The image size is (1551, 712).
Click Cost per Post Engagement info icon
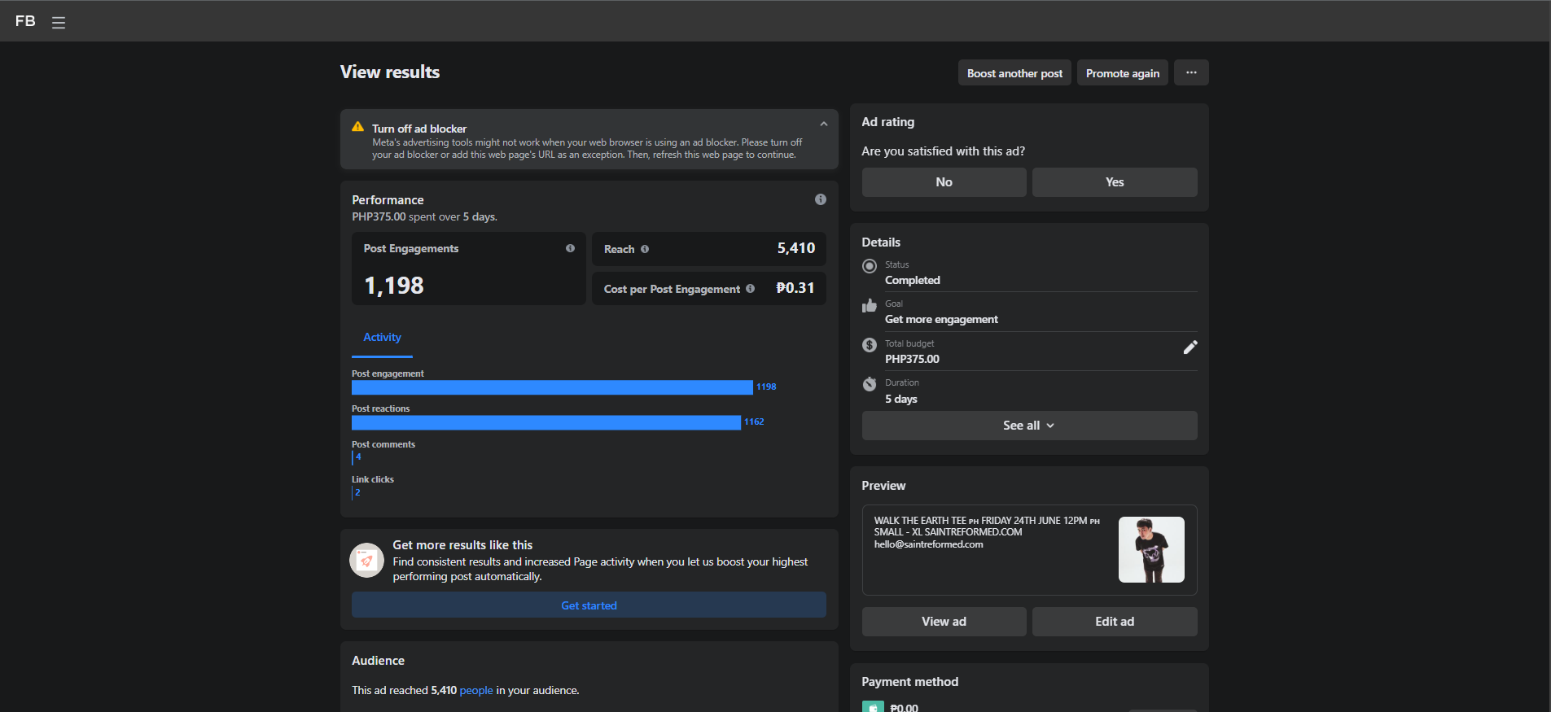pyautogui.click(x=750, y=288)
